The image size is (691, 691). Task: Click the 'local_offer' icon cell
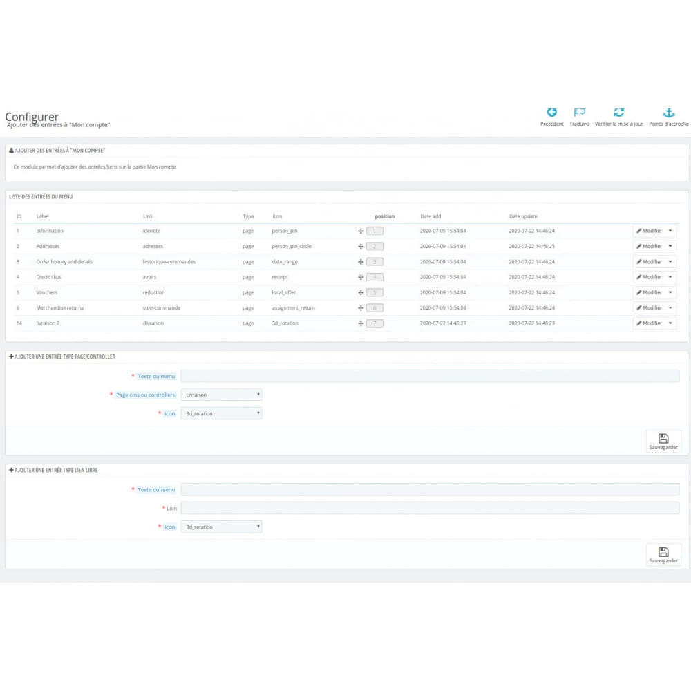(x=283, y=292)
